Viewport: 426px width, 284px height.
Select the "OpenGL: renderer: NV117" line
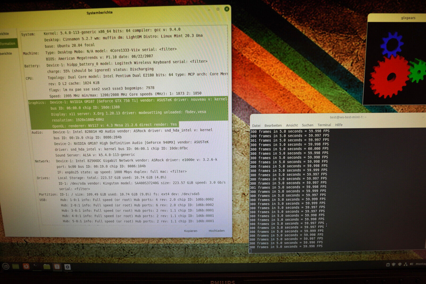(114, 125)
